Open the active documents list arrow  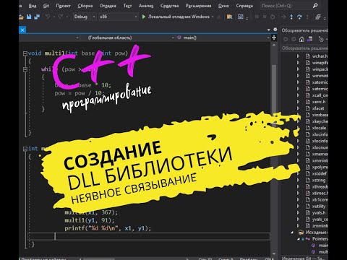coord(269,30)
